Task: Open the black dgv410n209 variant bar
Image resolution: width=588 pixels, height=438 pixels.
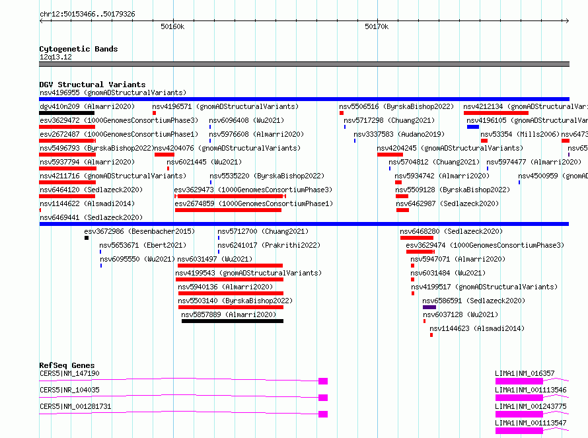Action: point(67,113)
